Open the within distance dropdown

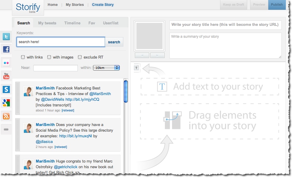[x=106, y=68]
